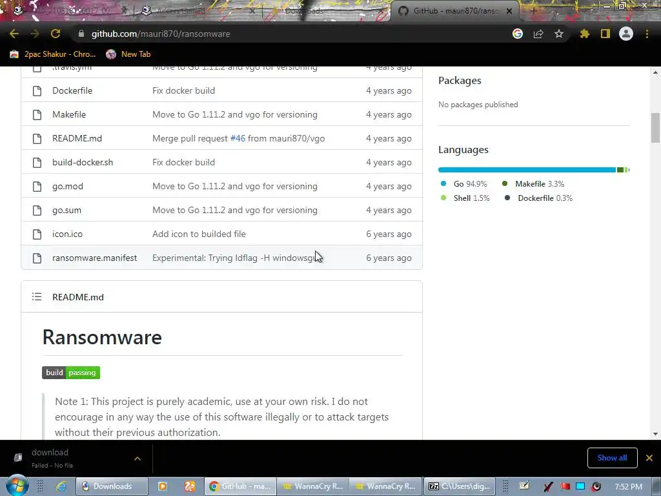Open icon.ico file
661x496 pixels.
pyautogui.click(x=67, y=234)
